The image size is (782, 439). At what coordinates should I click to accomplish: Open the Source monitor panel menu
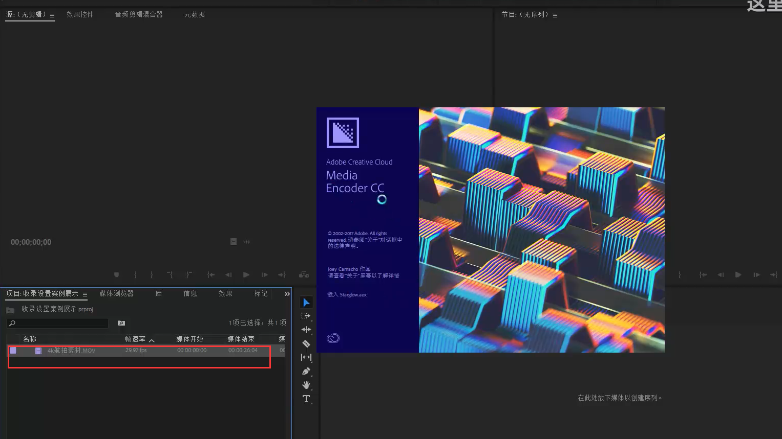(x=52, y=15)
